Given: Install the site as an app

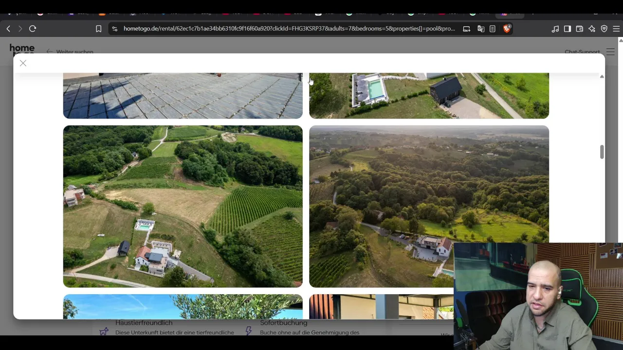Looking at the screenshot, I should click(466, 29).
